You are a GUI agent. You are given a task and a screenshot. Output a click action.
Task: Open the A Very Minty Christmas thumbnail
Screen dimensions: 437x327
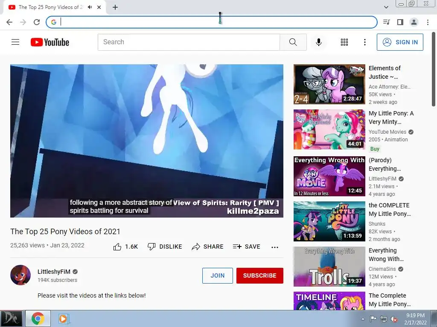point(329,129)
